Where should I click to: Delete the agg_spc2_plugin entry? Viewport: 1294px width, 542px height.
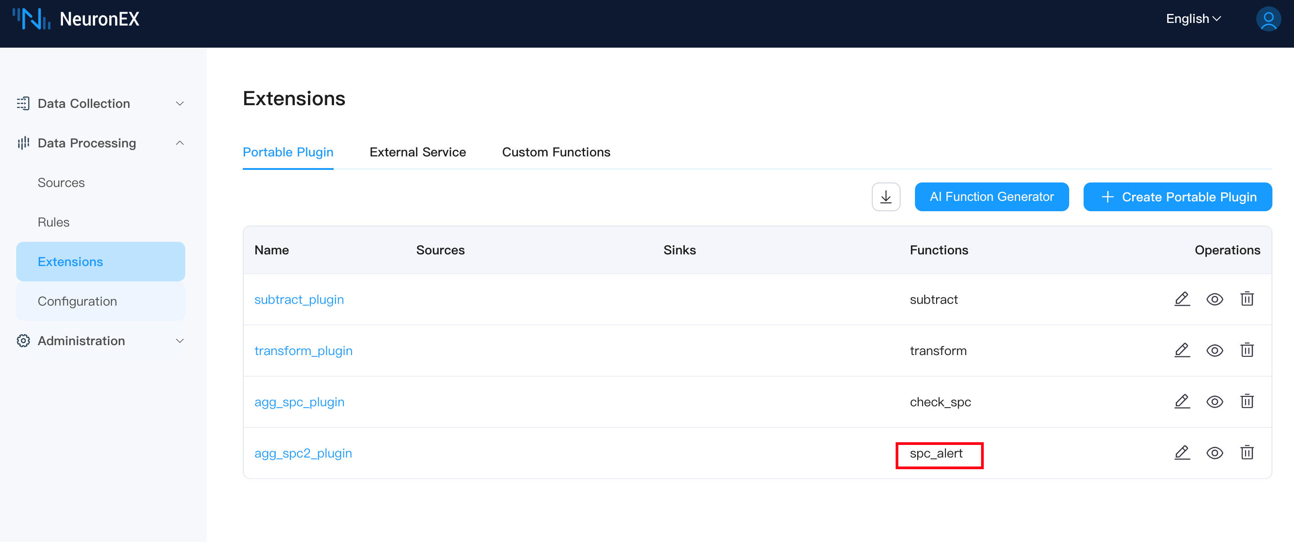pyautogui.click(x=1247, y=453)
